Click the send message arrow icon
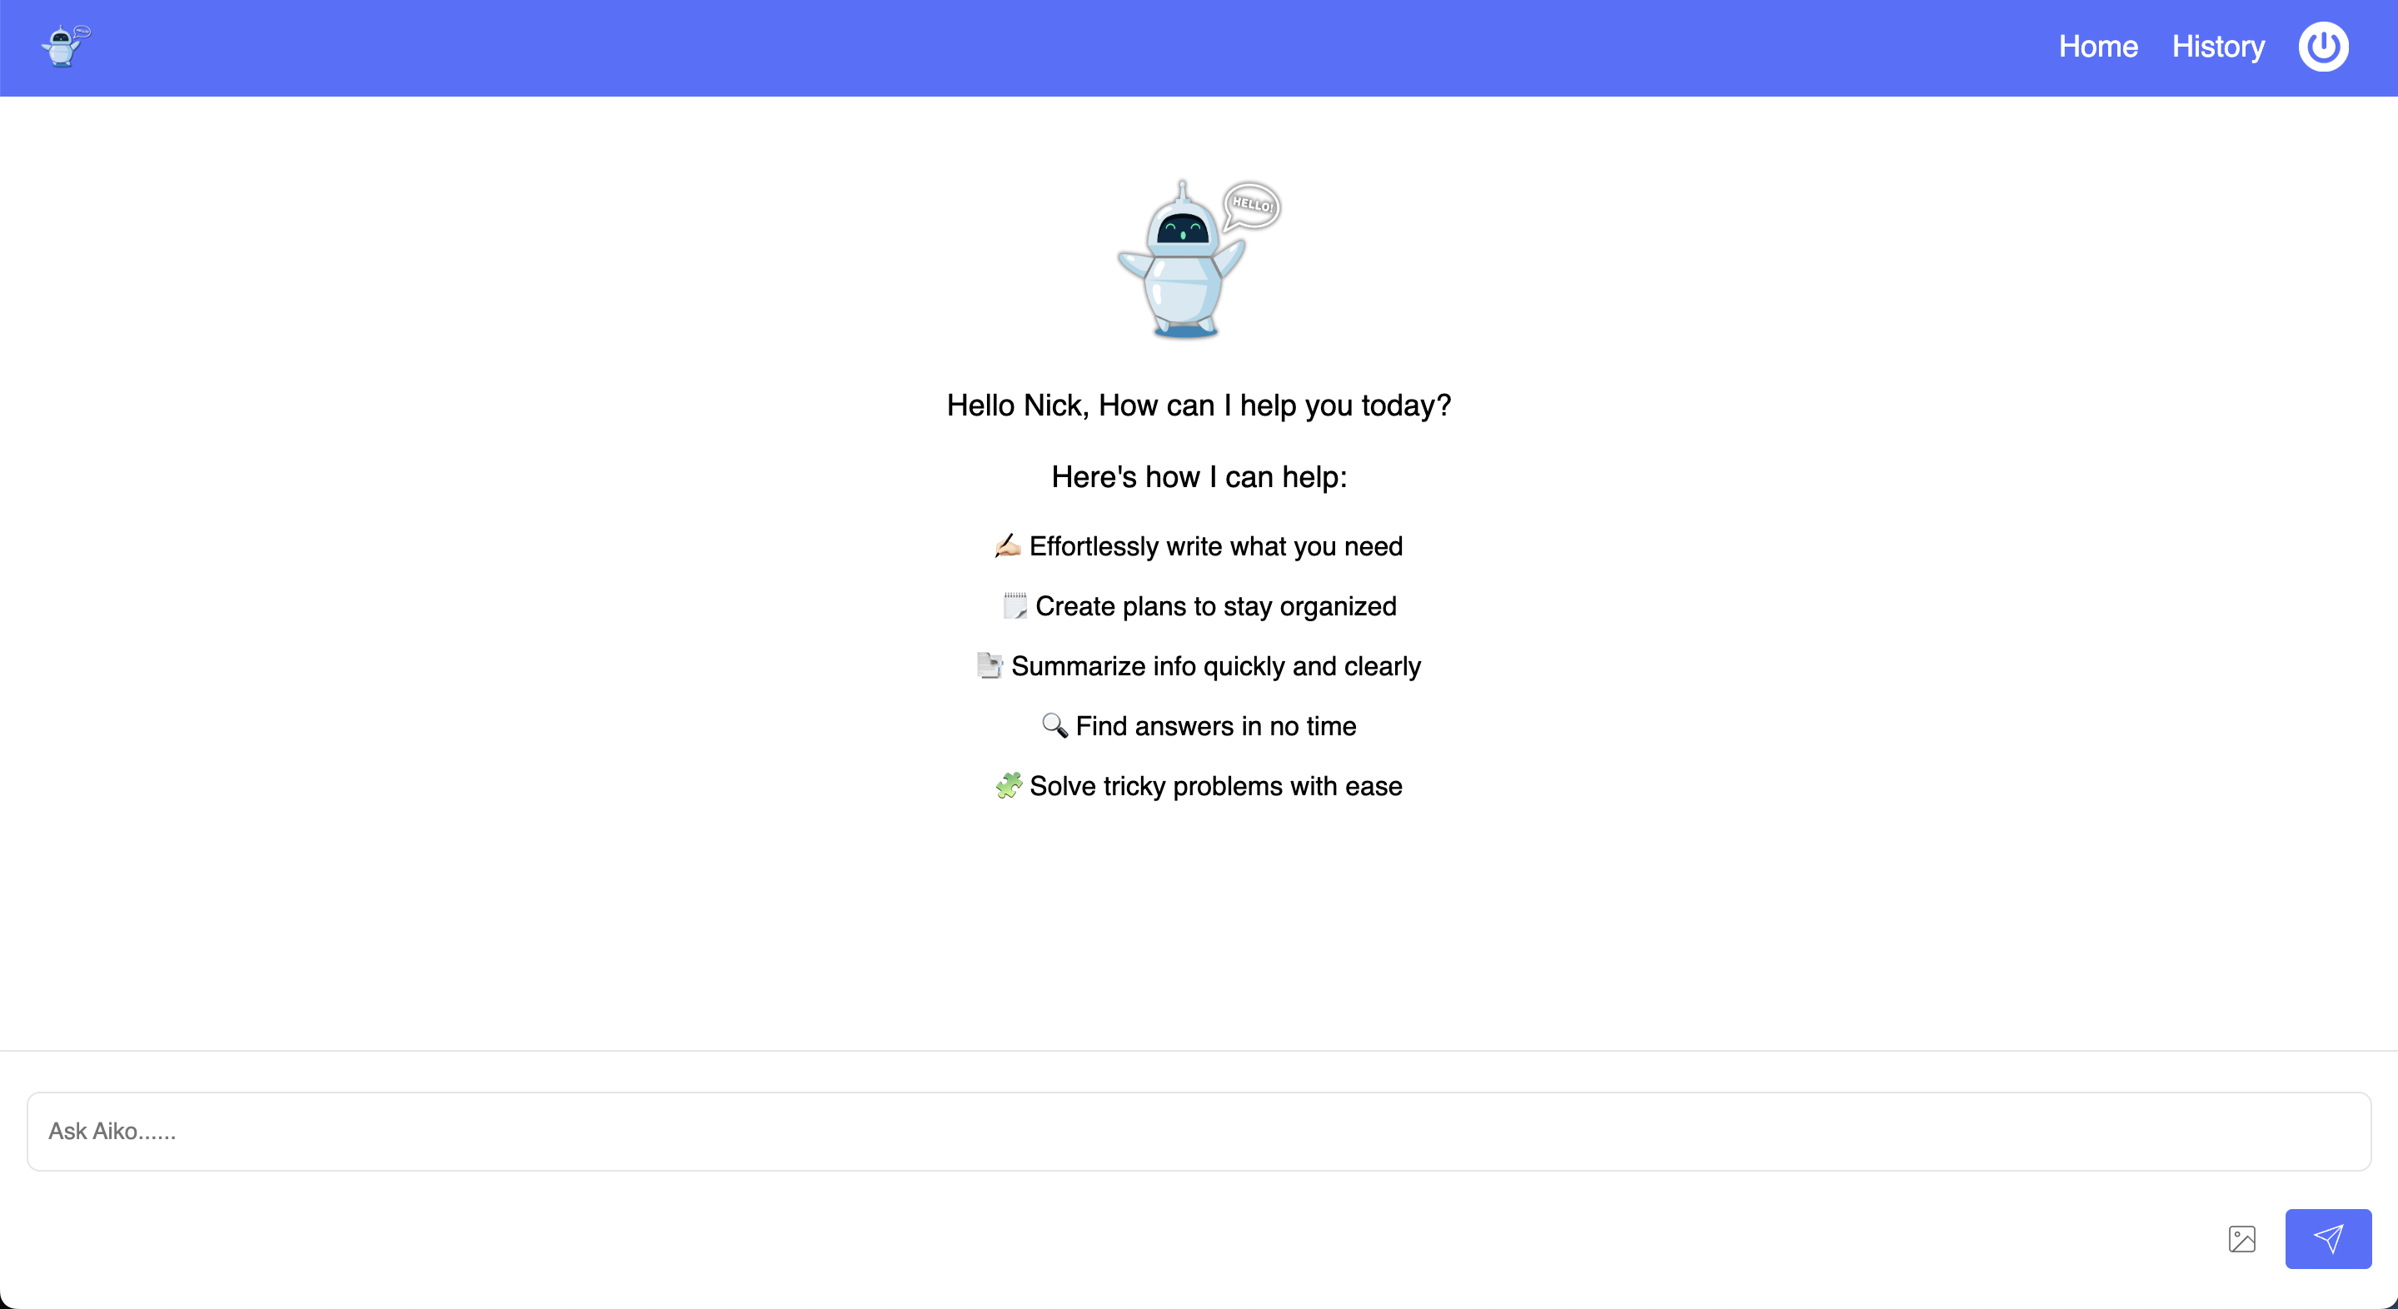The width and height of the screenshot is (2398, 1309). [2329, 1240]
